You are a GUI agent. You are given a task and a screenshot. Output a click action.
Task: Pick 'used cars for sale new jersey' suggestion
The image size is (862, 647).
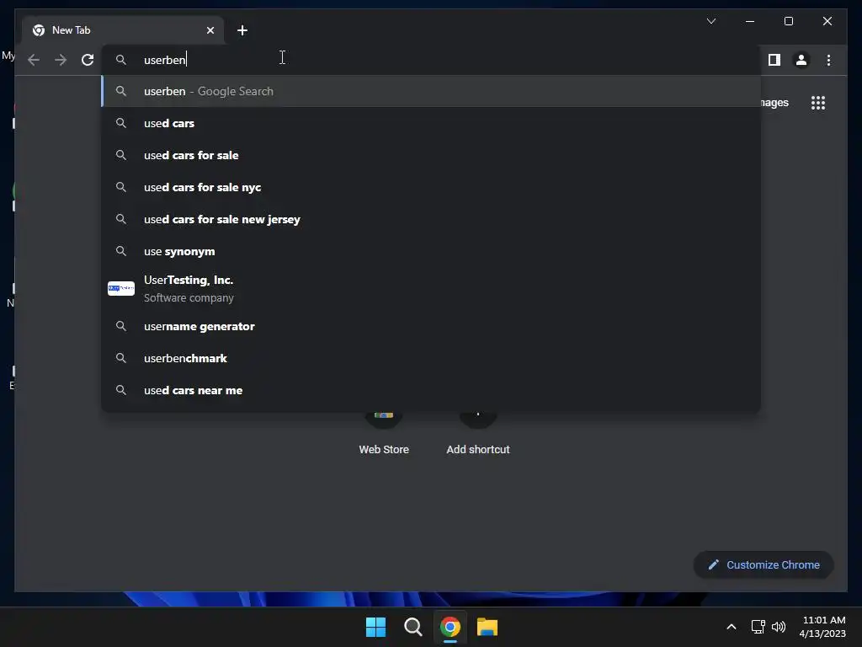pos(432,219)
